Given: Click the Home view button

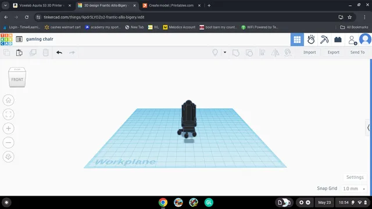Looking at the screenshot, I should [8, 100].
